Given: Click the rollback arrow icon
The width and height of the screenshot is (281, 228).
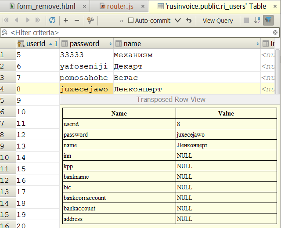Looking at the screenshot, I should (189, 21).
